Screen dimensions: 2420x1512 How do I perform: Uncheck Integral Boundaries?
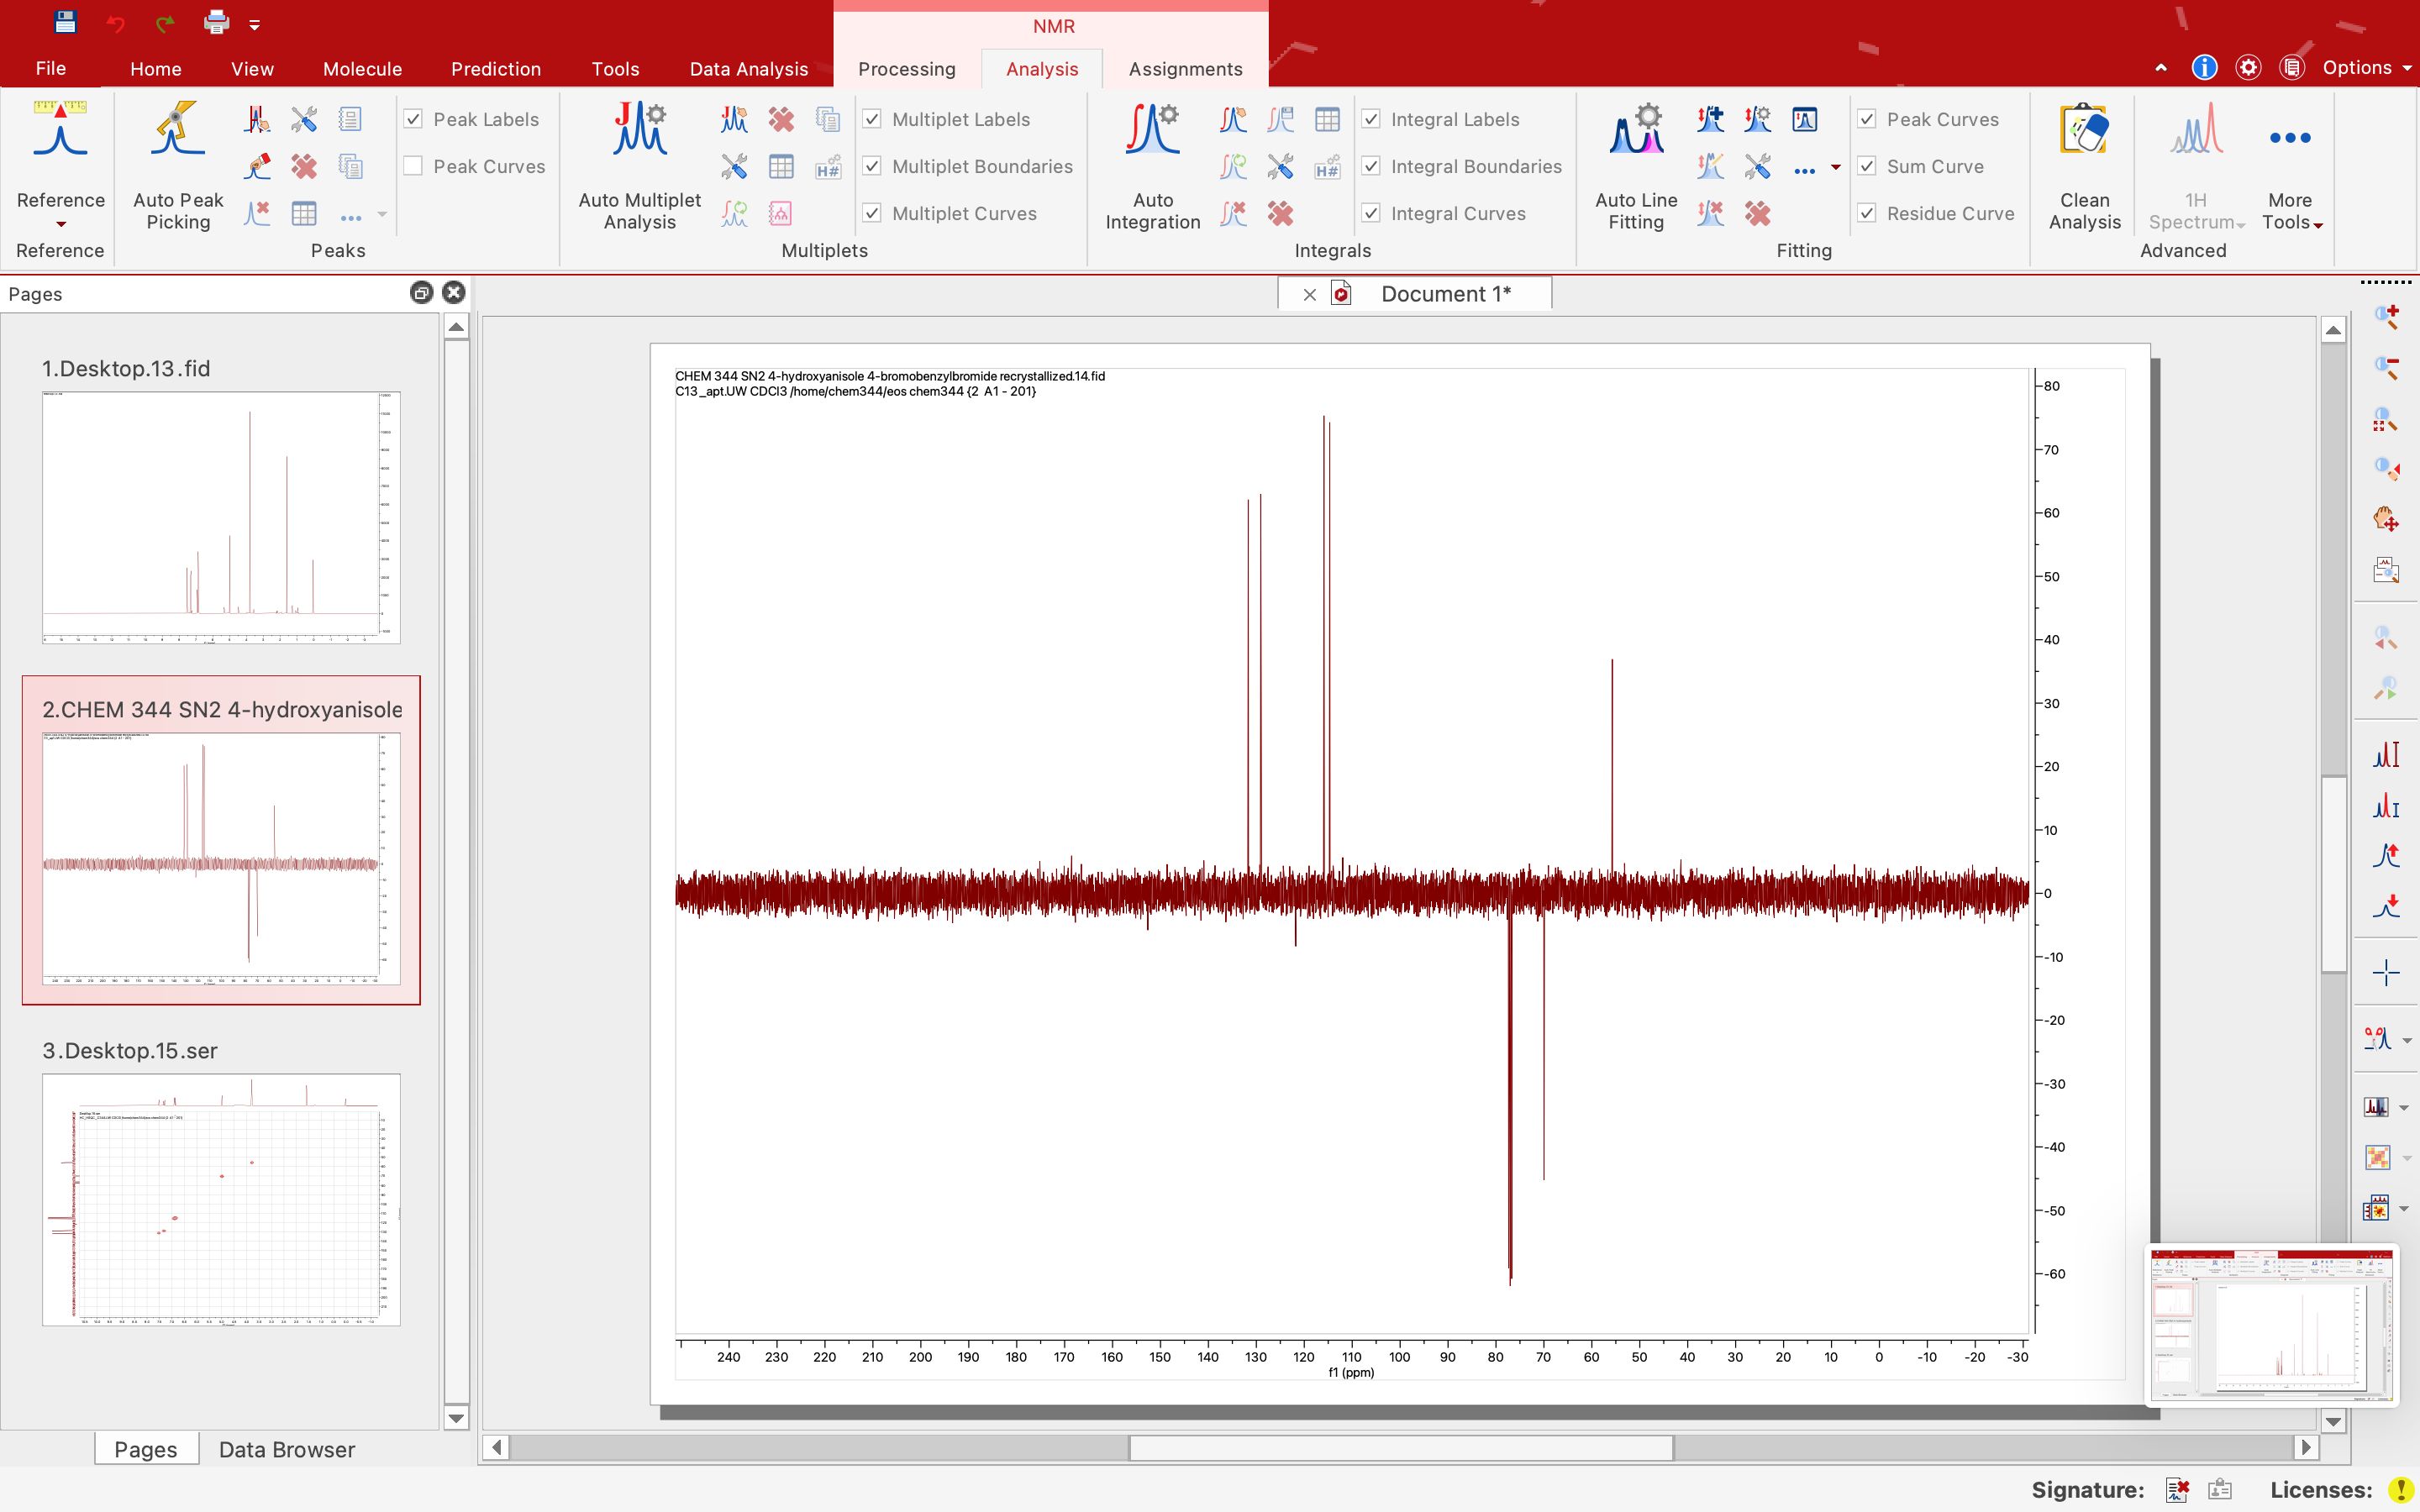1371,166
